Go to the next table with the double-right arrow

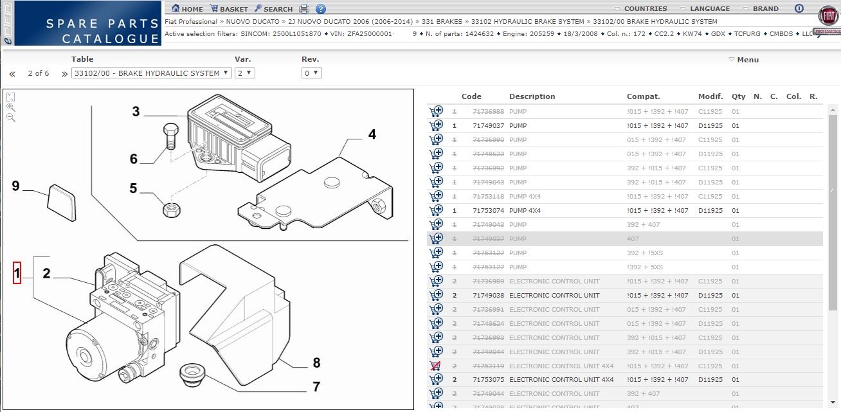[x=64, y=74]
